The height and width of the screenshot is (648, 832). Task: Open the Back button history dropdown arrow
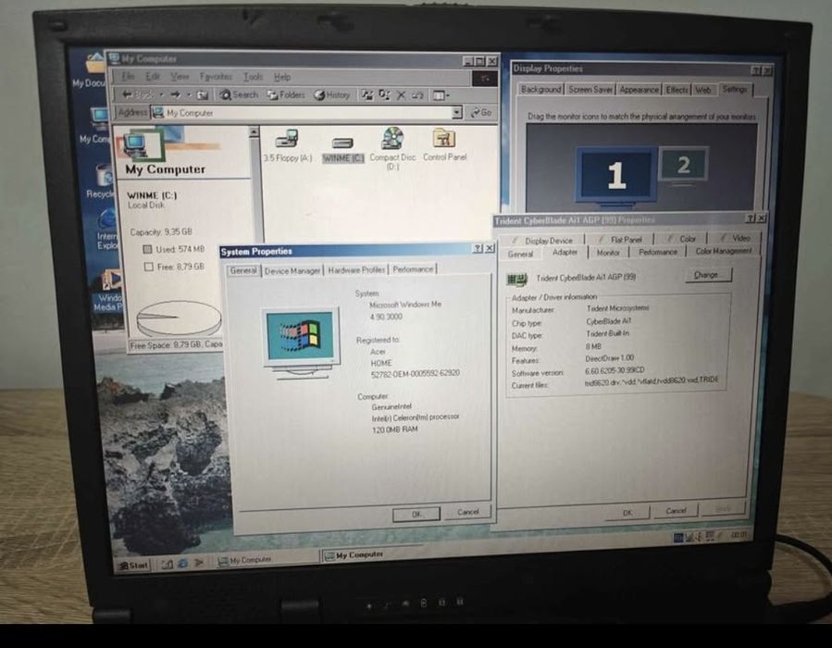pos(161,95)
